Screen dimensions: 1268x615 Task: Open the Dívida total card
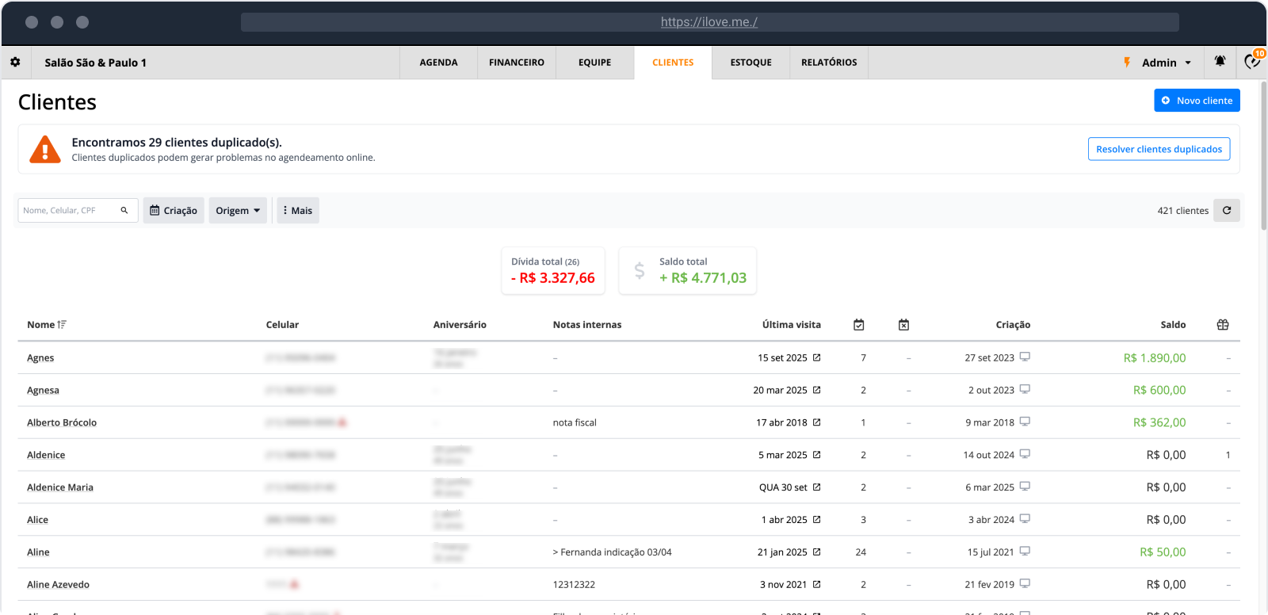[x=553, y=271]
